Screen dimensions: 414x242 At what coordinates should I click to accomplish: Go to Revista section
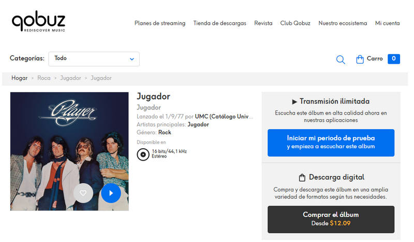263,23
